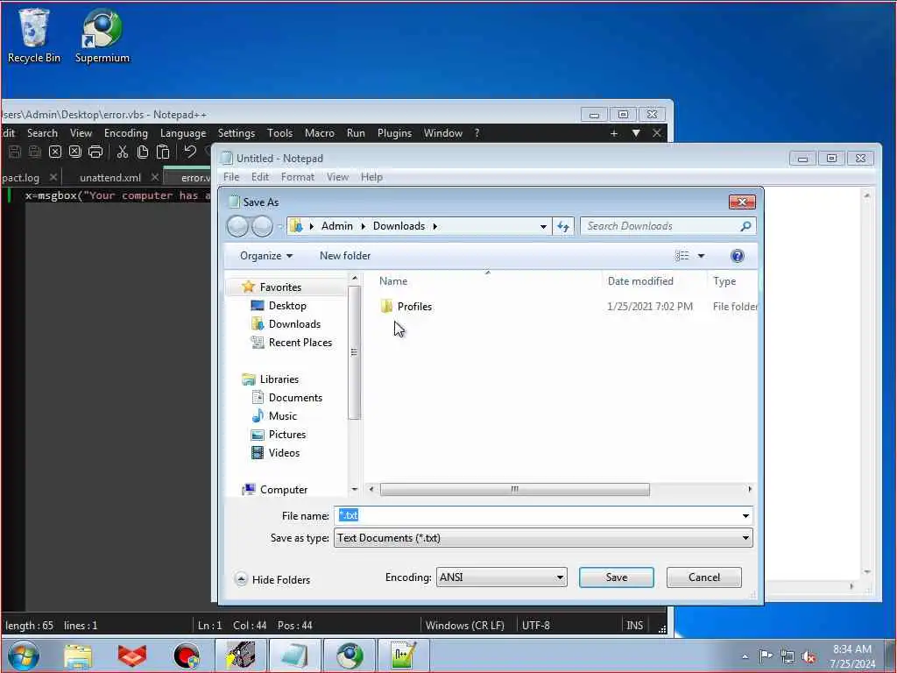The height and width of the screenshot is (673, 897).
Task: Click the Help question mark icon in Save As
Action: pyautogui.click(x=738, y=256)
